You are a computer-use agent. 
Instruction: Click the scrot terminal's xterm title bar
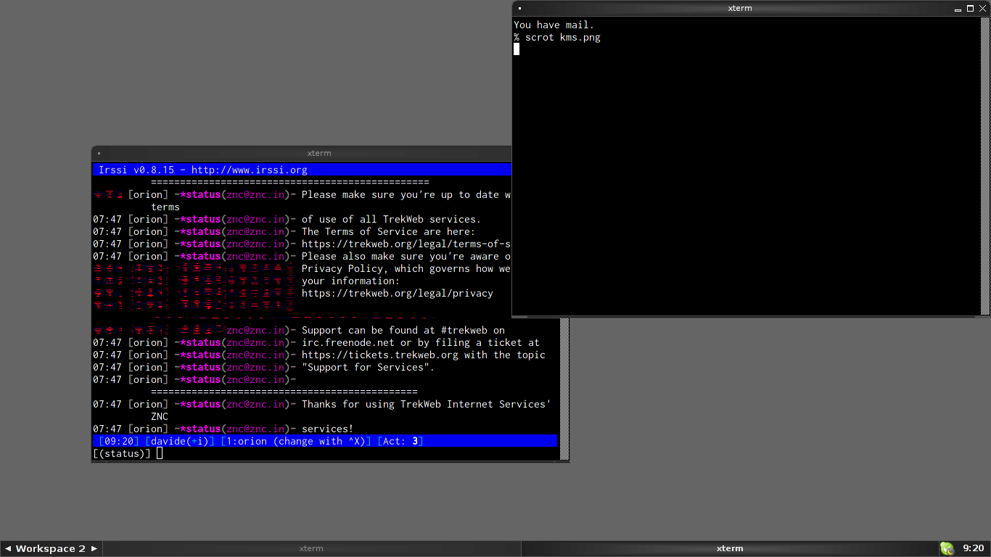point(740,9)
